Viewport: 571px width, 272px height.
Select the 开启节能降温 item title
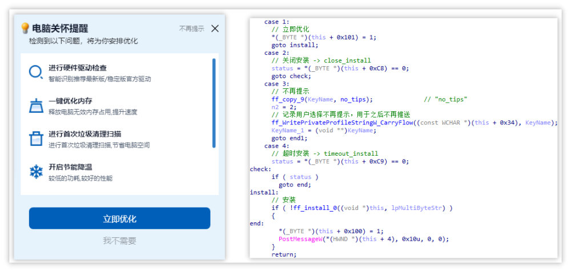click(70, 167)
